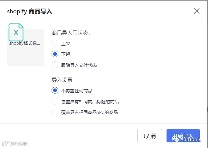Click the gray uploaded file thumbnail box
Image resolution: width=208 pixels, height=148 pixels.
coord(25,47)
